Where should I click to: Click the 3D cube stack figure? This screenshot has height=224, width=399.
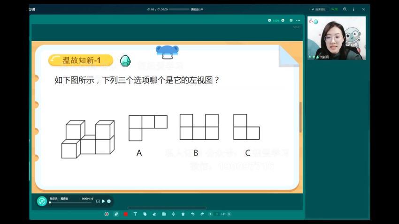click(88, 139)
